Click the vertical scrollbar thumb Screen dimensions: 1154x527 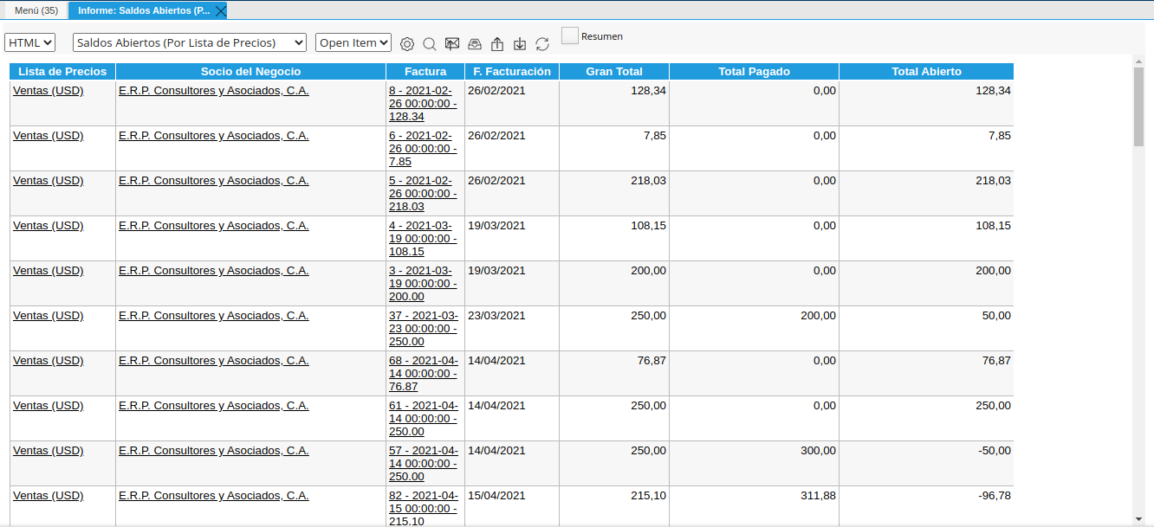coord(1138,106)
